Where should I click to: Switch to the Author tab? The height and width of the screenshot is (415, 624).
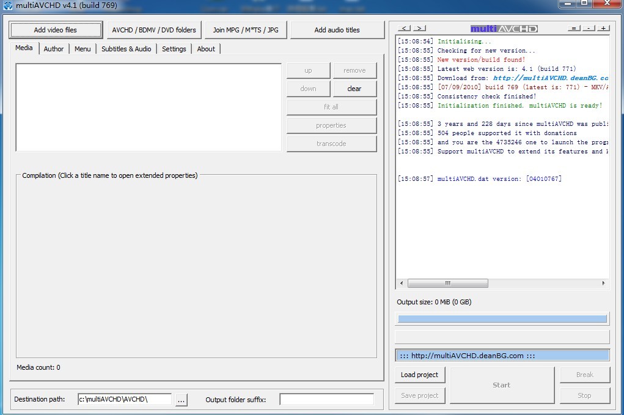point(54,49)
